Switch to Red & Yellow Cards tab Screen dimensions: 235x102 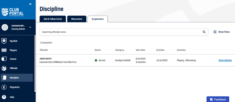coord(53,19)
